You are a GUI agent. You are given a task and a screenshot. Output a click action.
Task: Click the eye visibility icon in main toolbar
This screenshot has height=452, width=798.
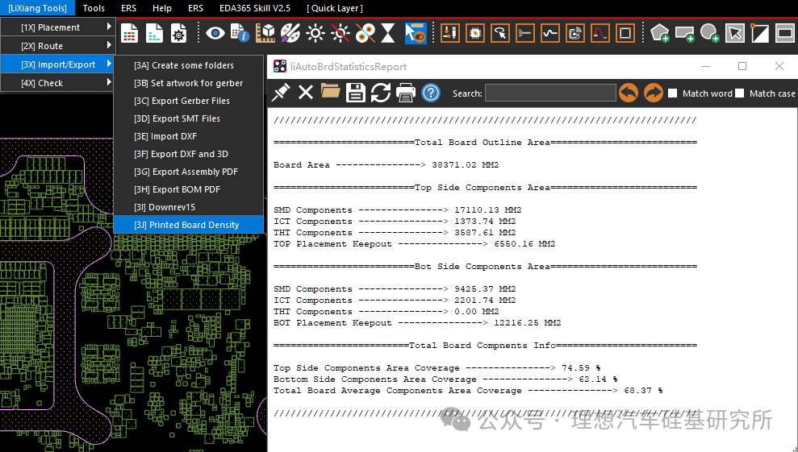[x=215, y=34]
